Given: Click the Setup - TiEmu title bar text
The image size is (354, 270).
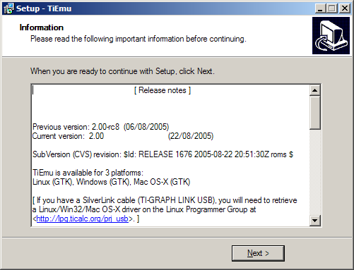Looking at the screenshot, I should tap(44, 8).
